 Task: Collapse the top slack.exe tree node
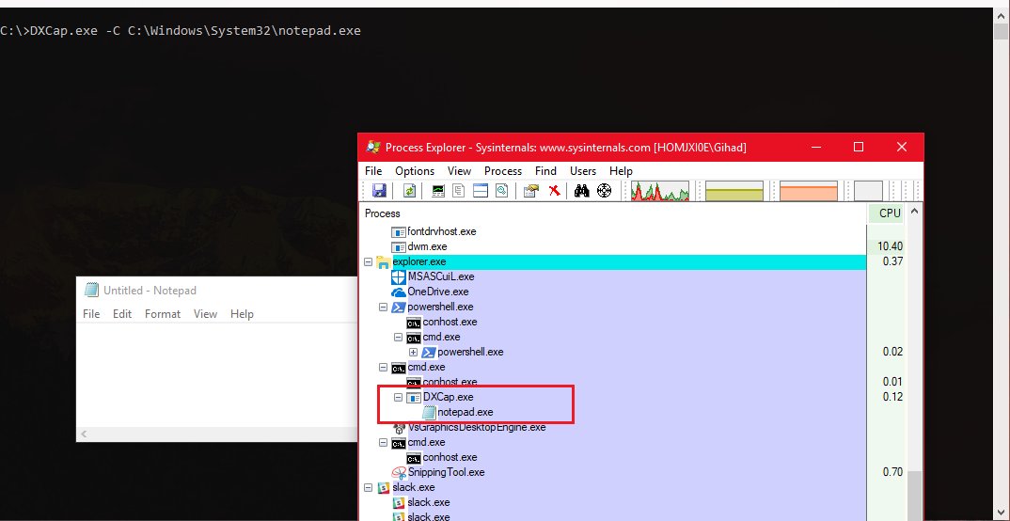tap(369, 488)
